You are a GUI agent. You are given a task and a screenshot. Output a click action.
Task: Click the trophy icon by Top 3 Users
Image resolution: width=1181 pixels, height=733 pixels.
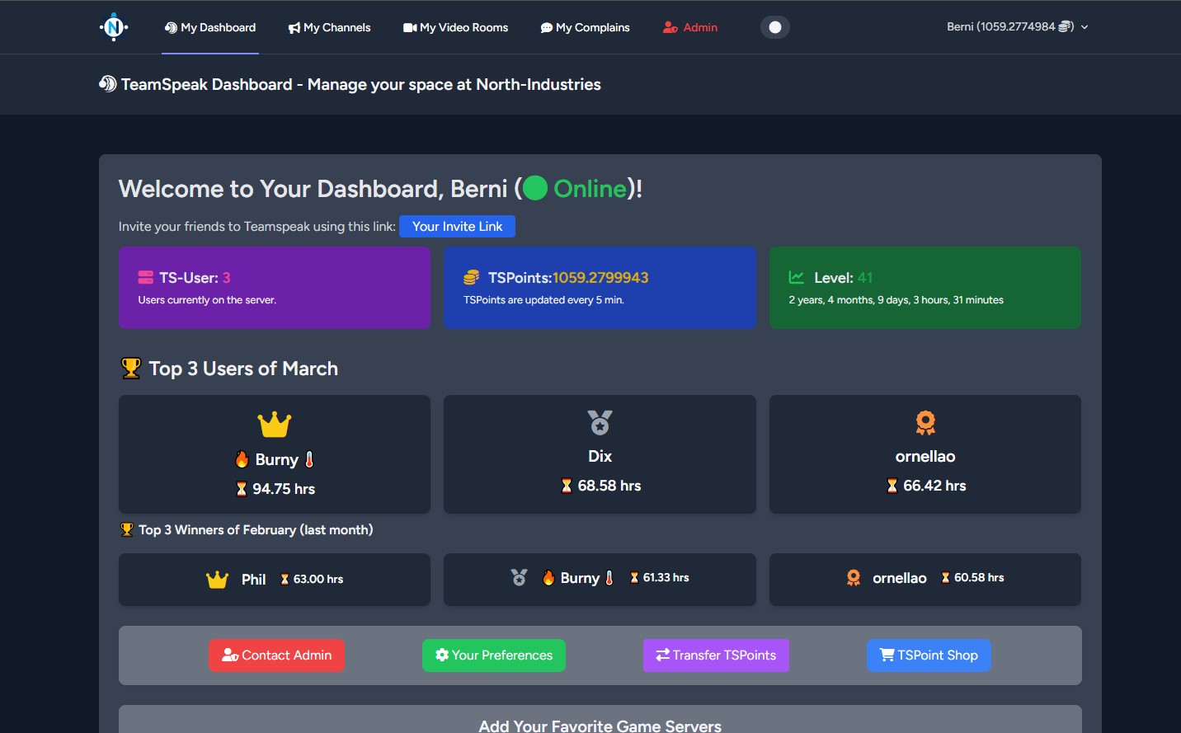131,368
